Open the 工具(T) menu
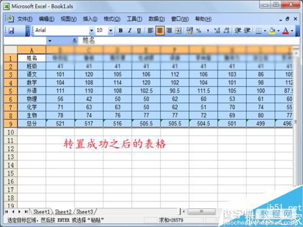The height and width of the screenshot is (227, 303). pos(135,19)
